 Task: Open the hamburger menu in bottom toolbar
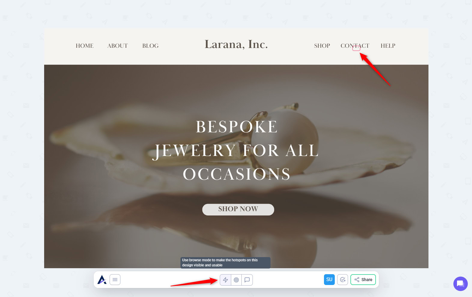pos(115,280)
